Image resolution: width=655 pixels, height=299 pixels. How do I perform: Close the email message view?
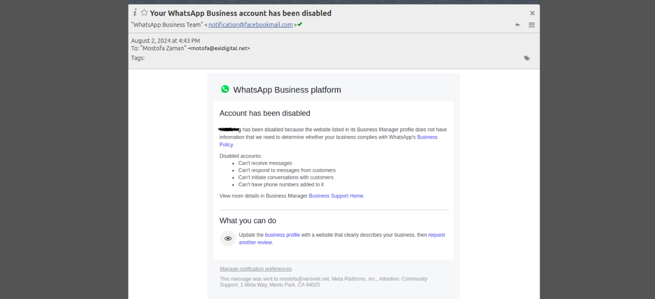click(x=532, y=13)
